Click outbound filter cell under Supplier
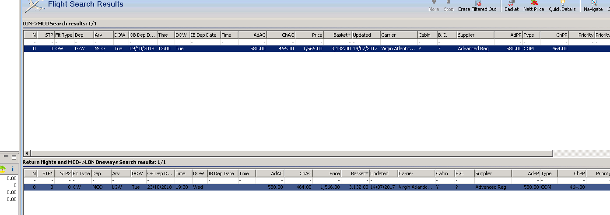The image size is (610, 215). [x=475, y=42]
